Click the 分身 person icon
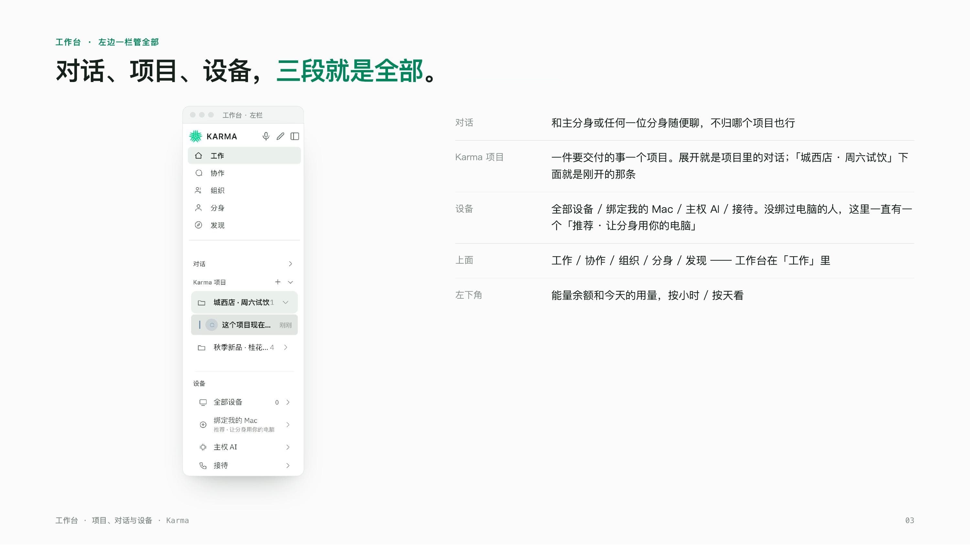This screenshot has width=970, height=545. pyautogui.click(x=199, y=208)
